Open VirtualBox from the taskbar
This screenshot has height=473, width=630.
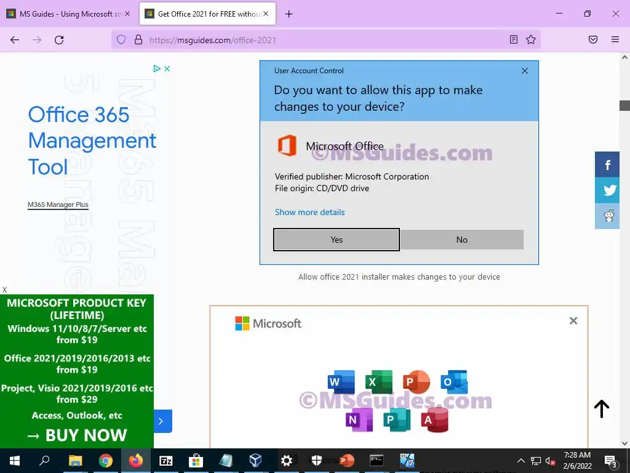255,461
